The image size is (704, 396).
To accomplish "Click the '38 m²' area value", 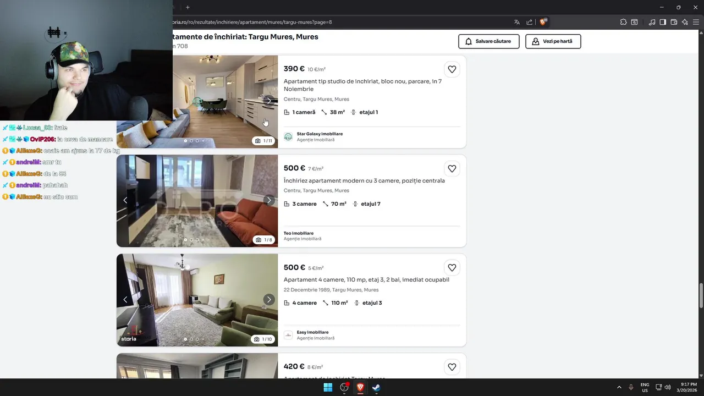I will click(337, 112).
